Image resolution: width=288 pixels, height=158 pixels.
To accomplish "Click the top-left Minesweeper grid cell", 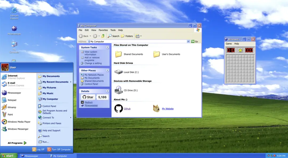I will (228, 56).
